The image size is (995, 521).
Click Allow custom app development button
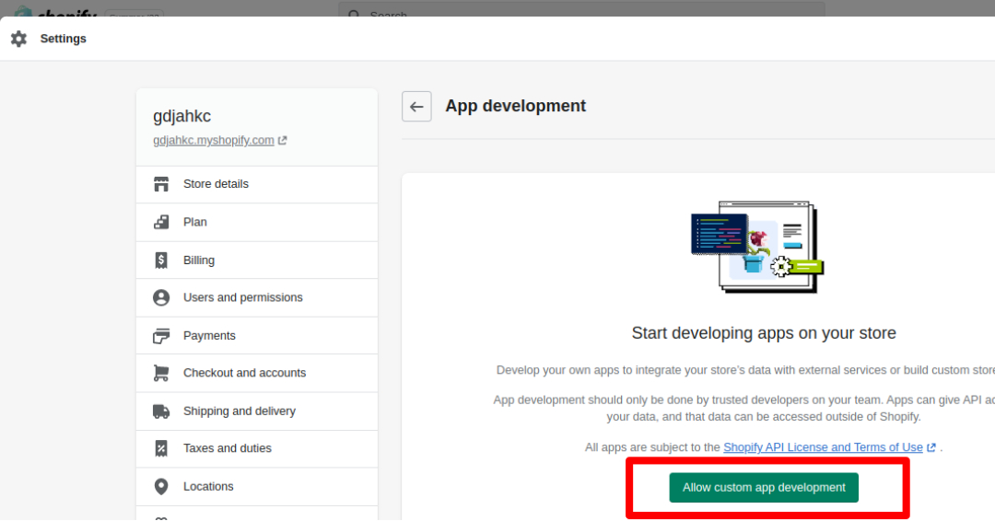pyautogui.click(x=764, y=488)
